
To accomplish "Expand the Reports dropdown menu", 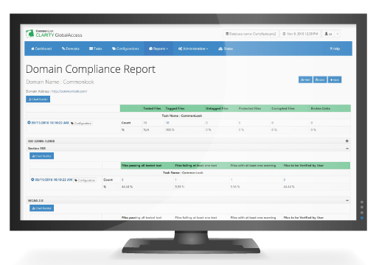I will (159, 49).
